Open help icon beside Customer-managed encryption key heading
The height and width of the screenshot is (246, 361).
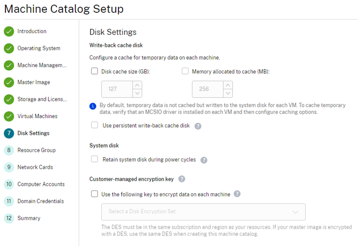point(182,179)
